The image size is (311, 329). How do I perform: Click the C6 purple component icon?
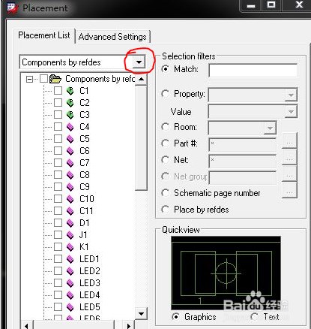pyautogui.click(x=70, y=151)
